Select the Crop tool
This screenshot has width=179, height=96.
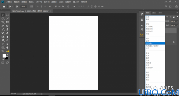(x=3, y=22)
